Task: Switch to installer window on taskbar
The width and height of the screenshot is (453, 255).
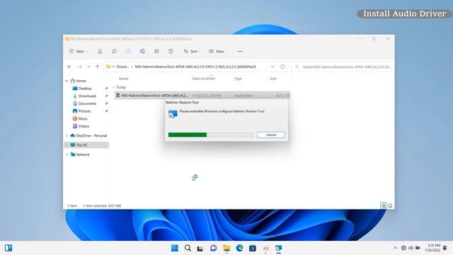Action: (278, 248)
